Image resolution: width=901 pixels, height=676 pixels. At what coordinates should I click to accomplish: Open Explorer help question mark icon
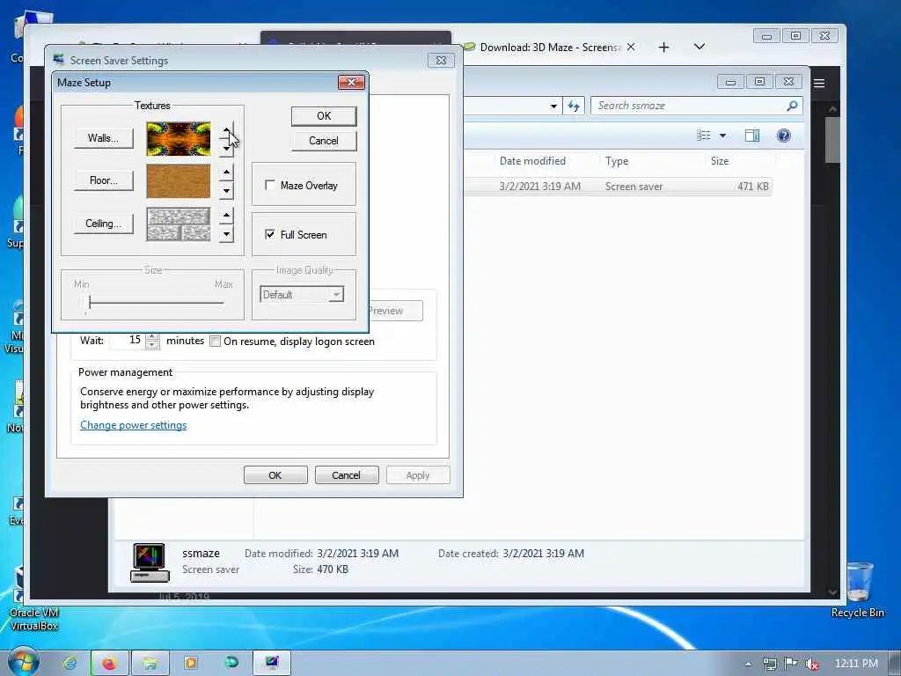783,136
